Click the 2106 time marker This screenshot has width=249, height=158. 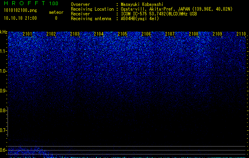[x=146, y=34]
